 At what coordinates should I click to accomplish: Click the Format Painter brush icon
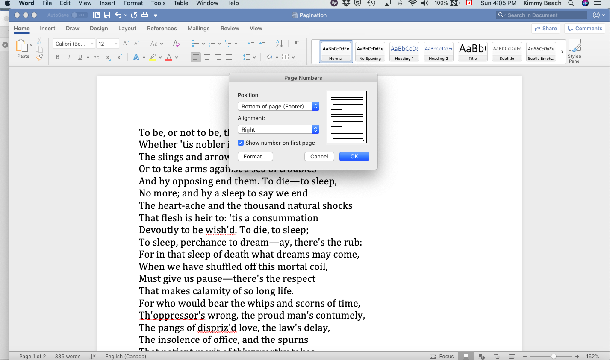coord(39,57)
